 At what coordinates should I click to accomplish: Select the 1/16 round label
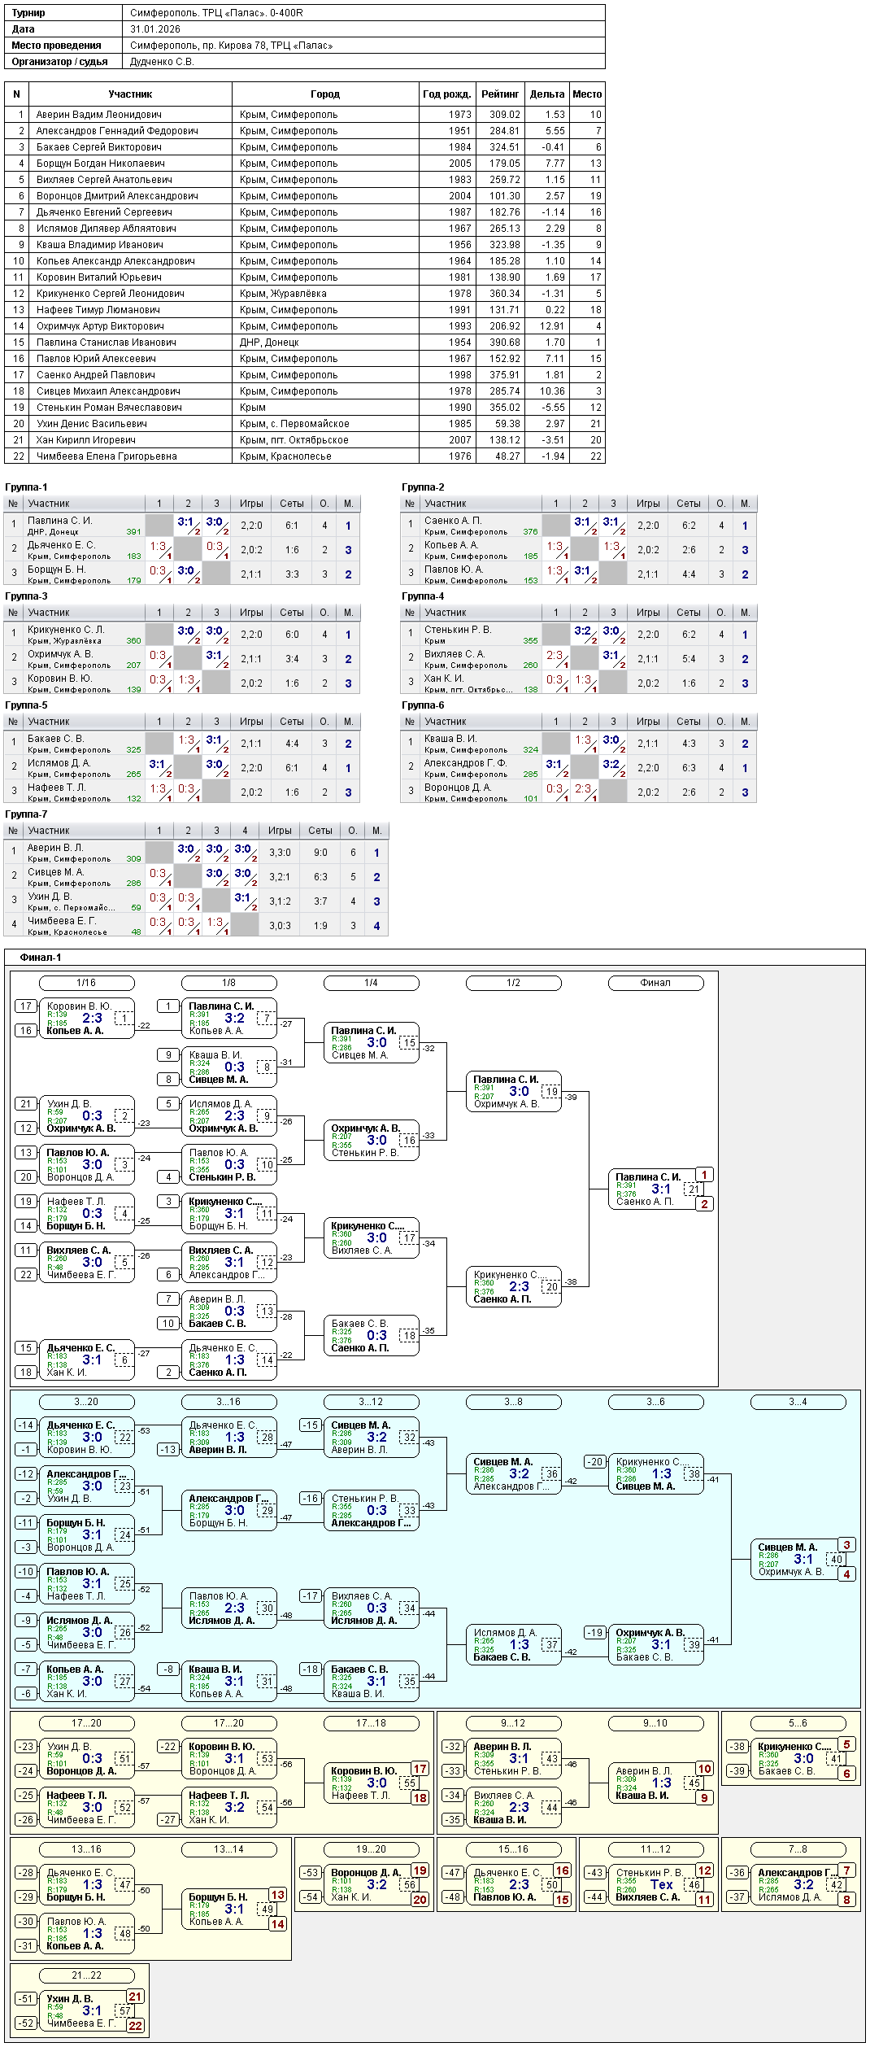(x=86, y=983)
